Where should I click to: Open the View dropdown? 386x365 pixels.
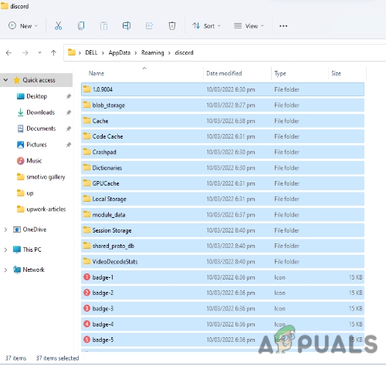(x=249, y=26)
